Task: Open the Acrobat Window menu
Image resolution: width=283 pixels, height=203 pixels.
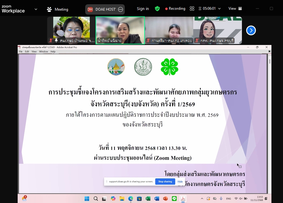Action: click(43, 52)
